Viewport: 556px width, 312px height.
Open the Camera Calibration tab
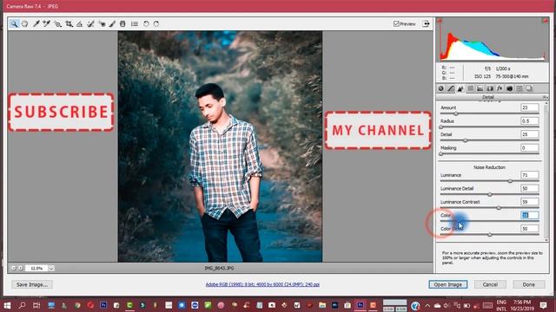pos(510,88)
